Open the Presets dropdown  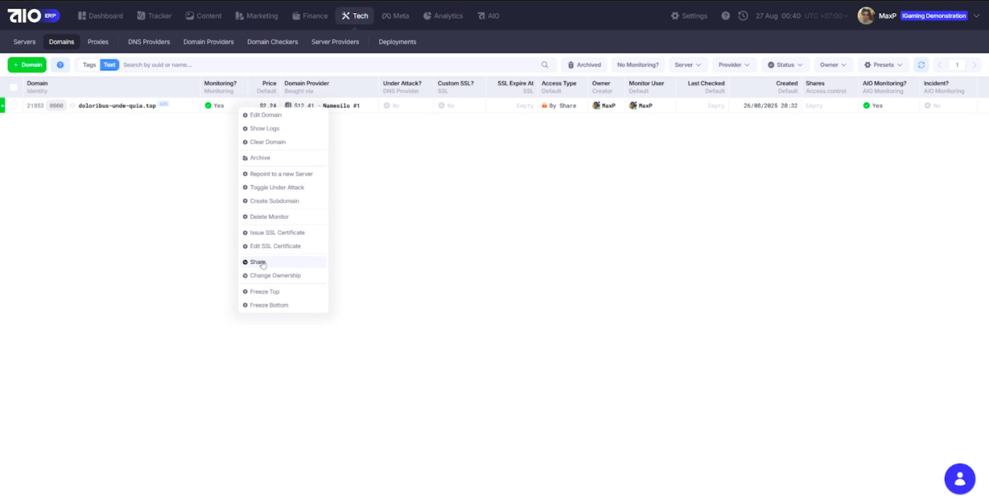(883, 65)
